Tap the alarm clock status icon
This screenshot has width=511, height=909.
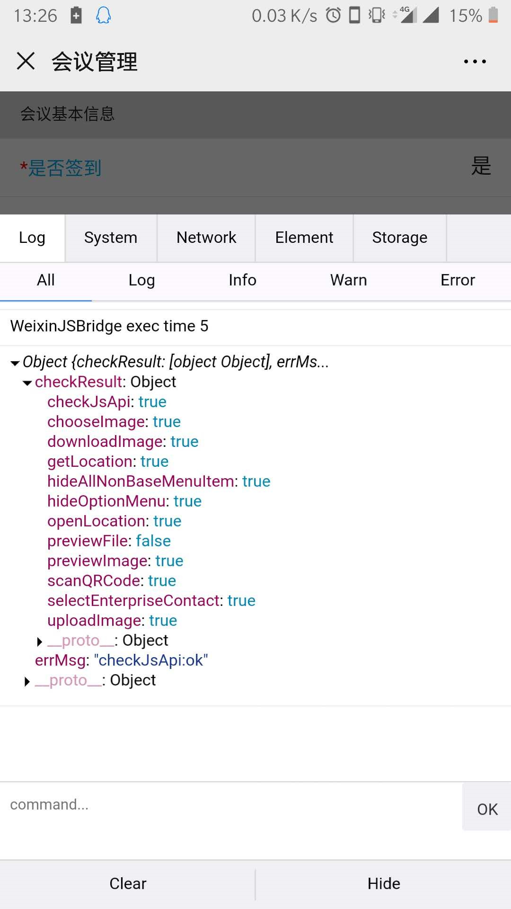point(333,16)
